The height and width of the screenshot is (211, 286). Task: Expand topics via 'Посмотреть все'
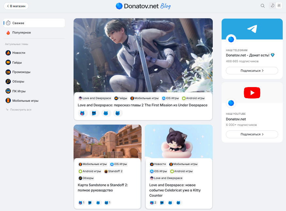pos(19,110)
